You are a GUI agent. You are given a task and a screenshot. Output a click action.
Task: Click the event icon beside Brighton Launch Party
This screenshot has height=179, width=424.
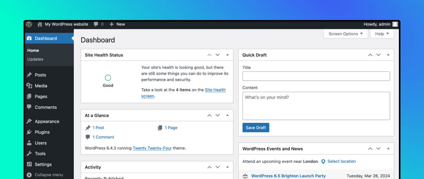tap(245, 176)
